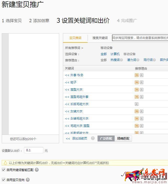This screenshot has width=168, height=184.
Task: Filter reason by 同行词
Action: (x=148, y=60)
